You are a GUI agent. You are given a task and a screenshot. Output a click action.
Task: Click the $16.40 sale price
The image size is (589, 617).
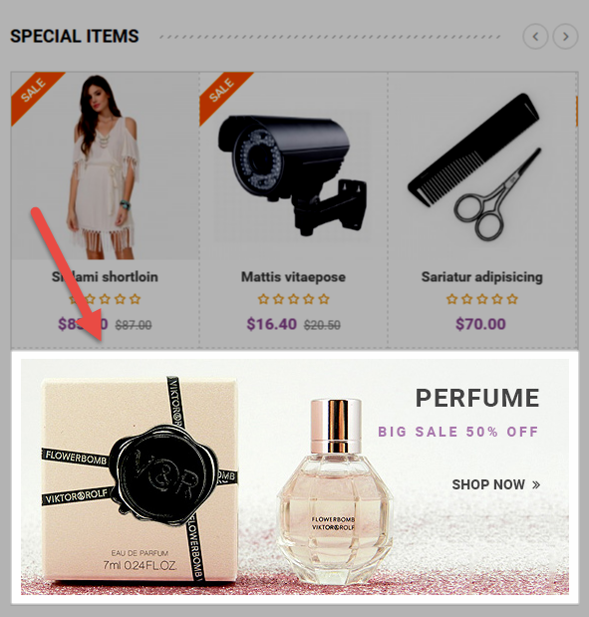tap(271, 324)
